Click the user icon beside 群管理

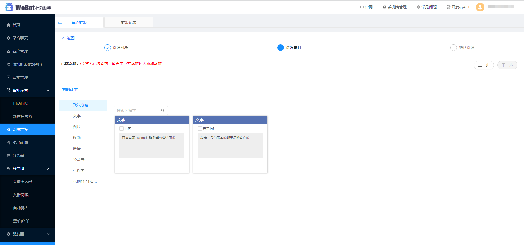point(8,169)
